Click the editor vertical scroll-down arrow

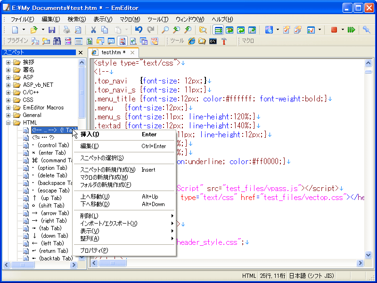point(369,255)
